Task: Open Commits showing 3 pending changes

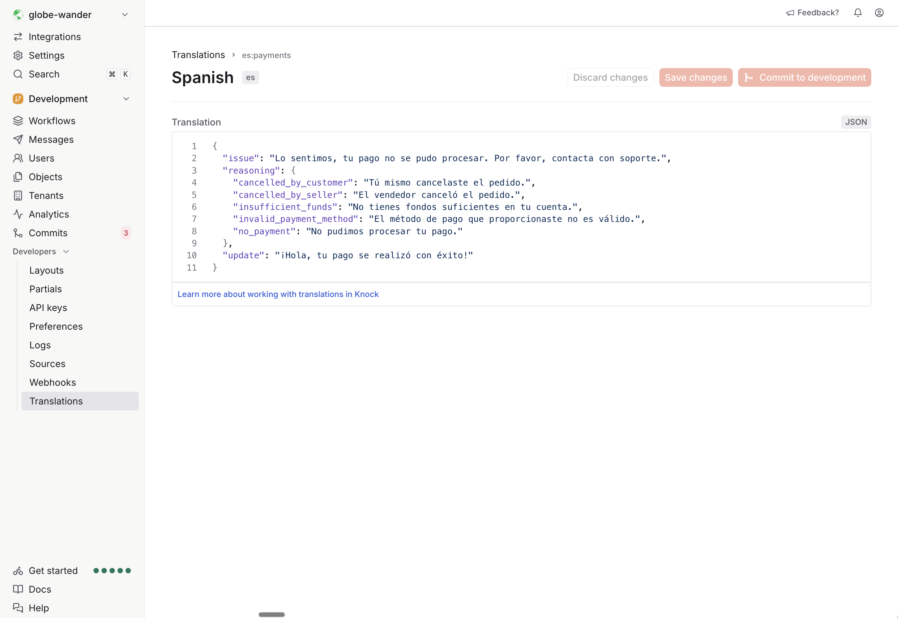Action: (x=48, y=233)
